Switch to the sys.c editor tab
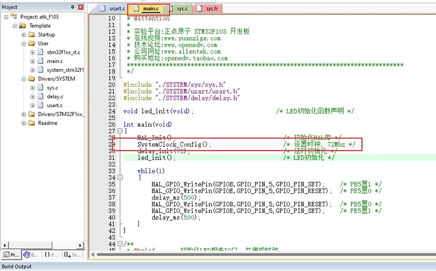Image resolution: width=436 pixels, height=271 pixels. click(x=181, y=9)
